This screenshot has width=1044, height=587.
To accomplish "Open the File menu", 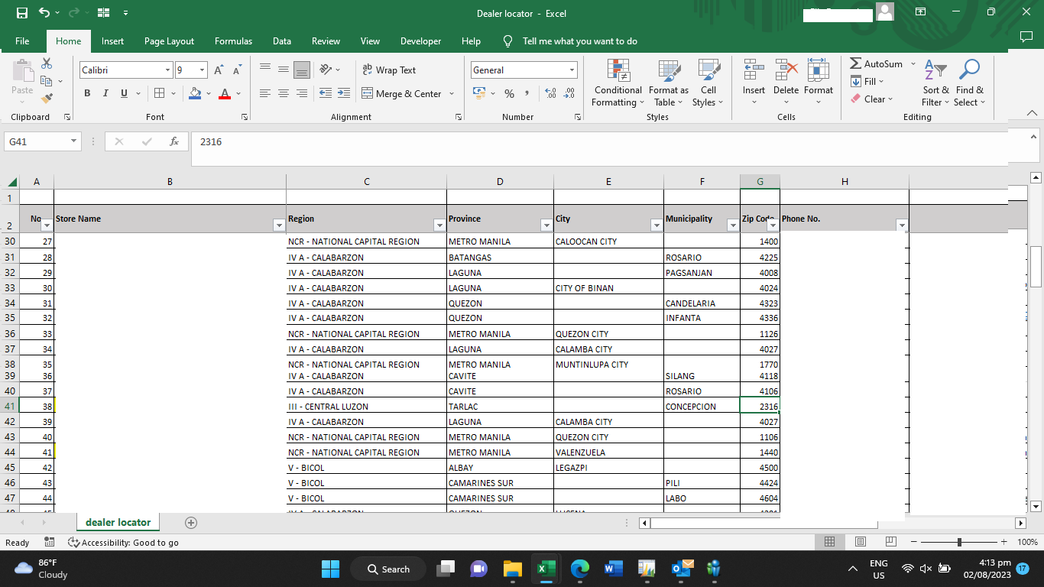I will click(x=22, y=41).
